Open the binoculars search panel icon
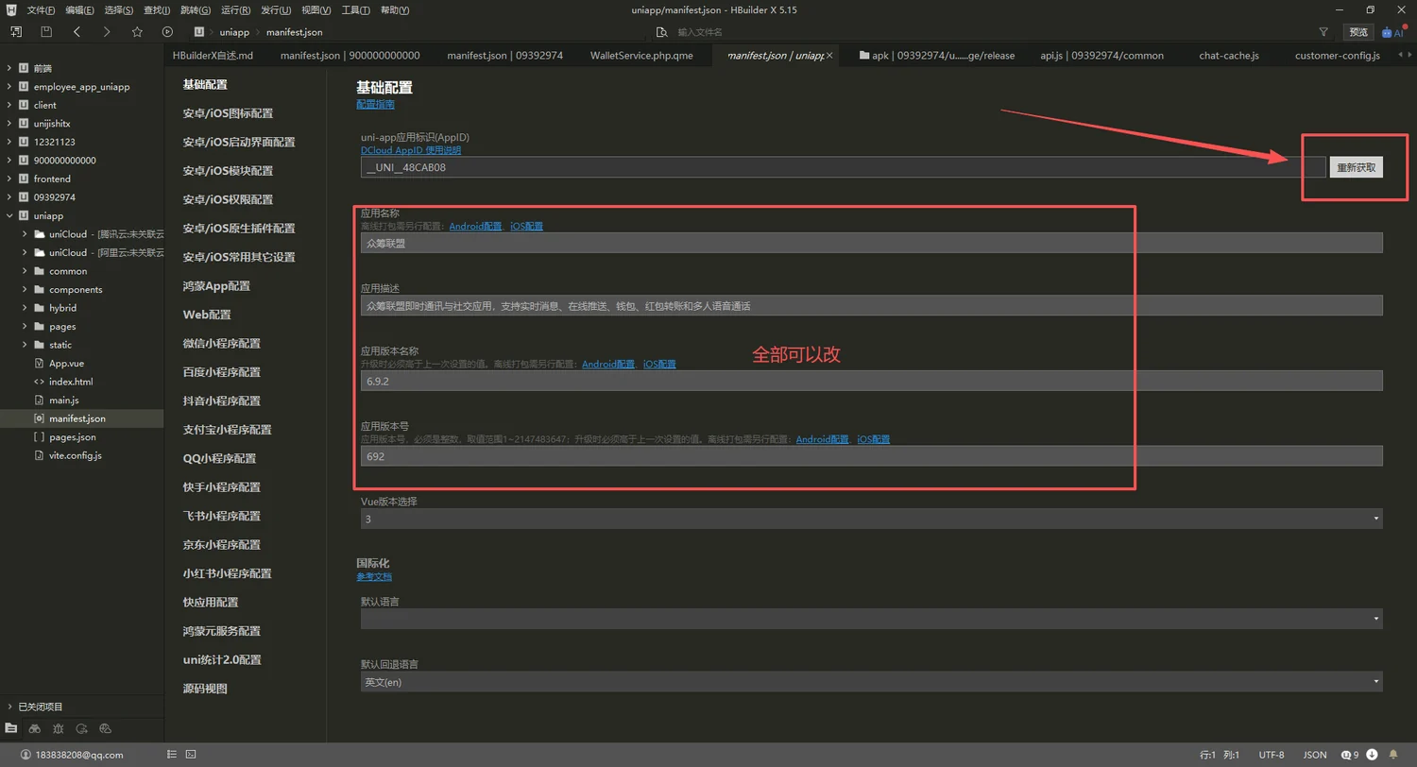1417x767 pixels. [x=35, y=728]
